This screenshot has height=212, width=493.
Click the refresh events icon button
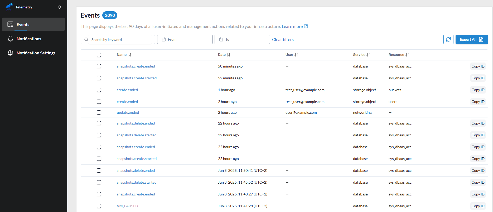click(448, 39)
